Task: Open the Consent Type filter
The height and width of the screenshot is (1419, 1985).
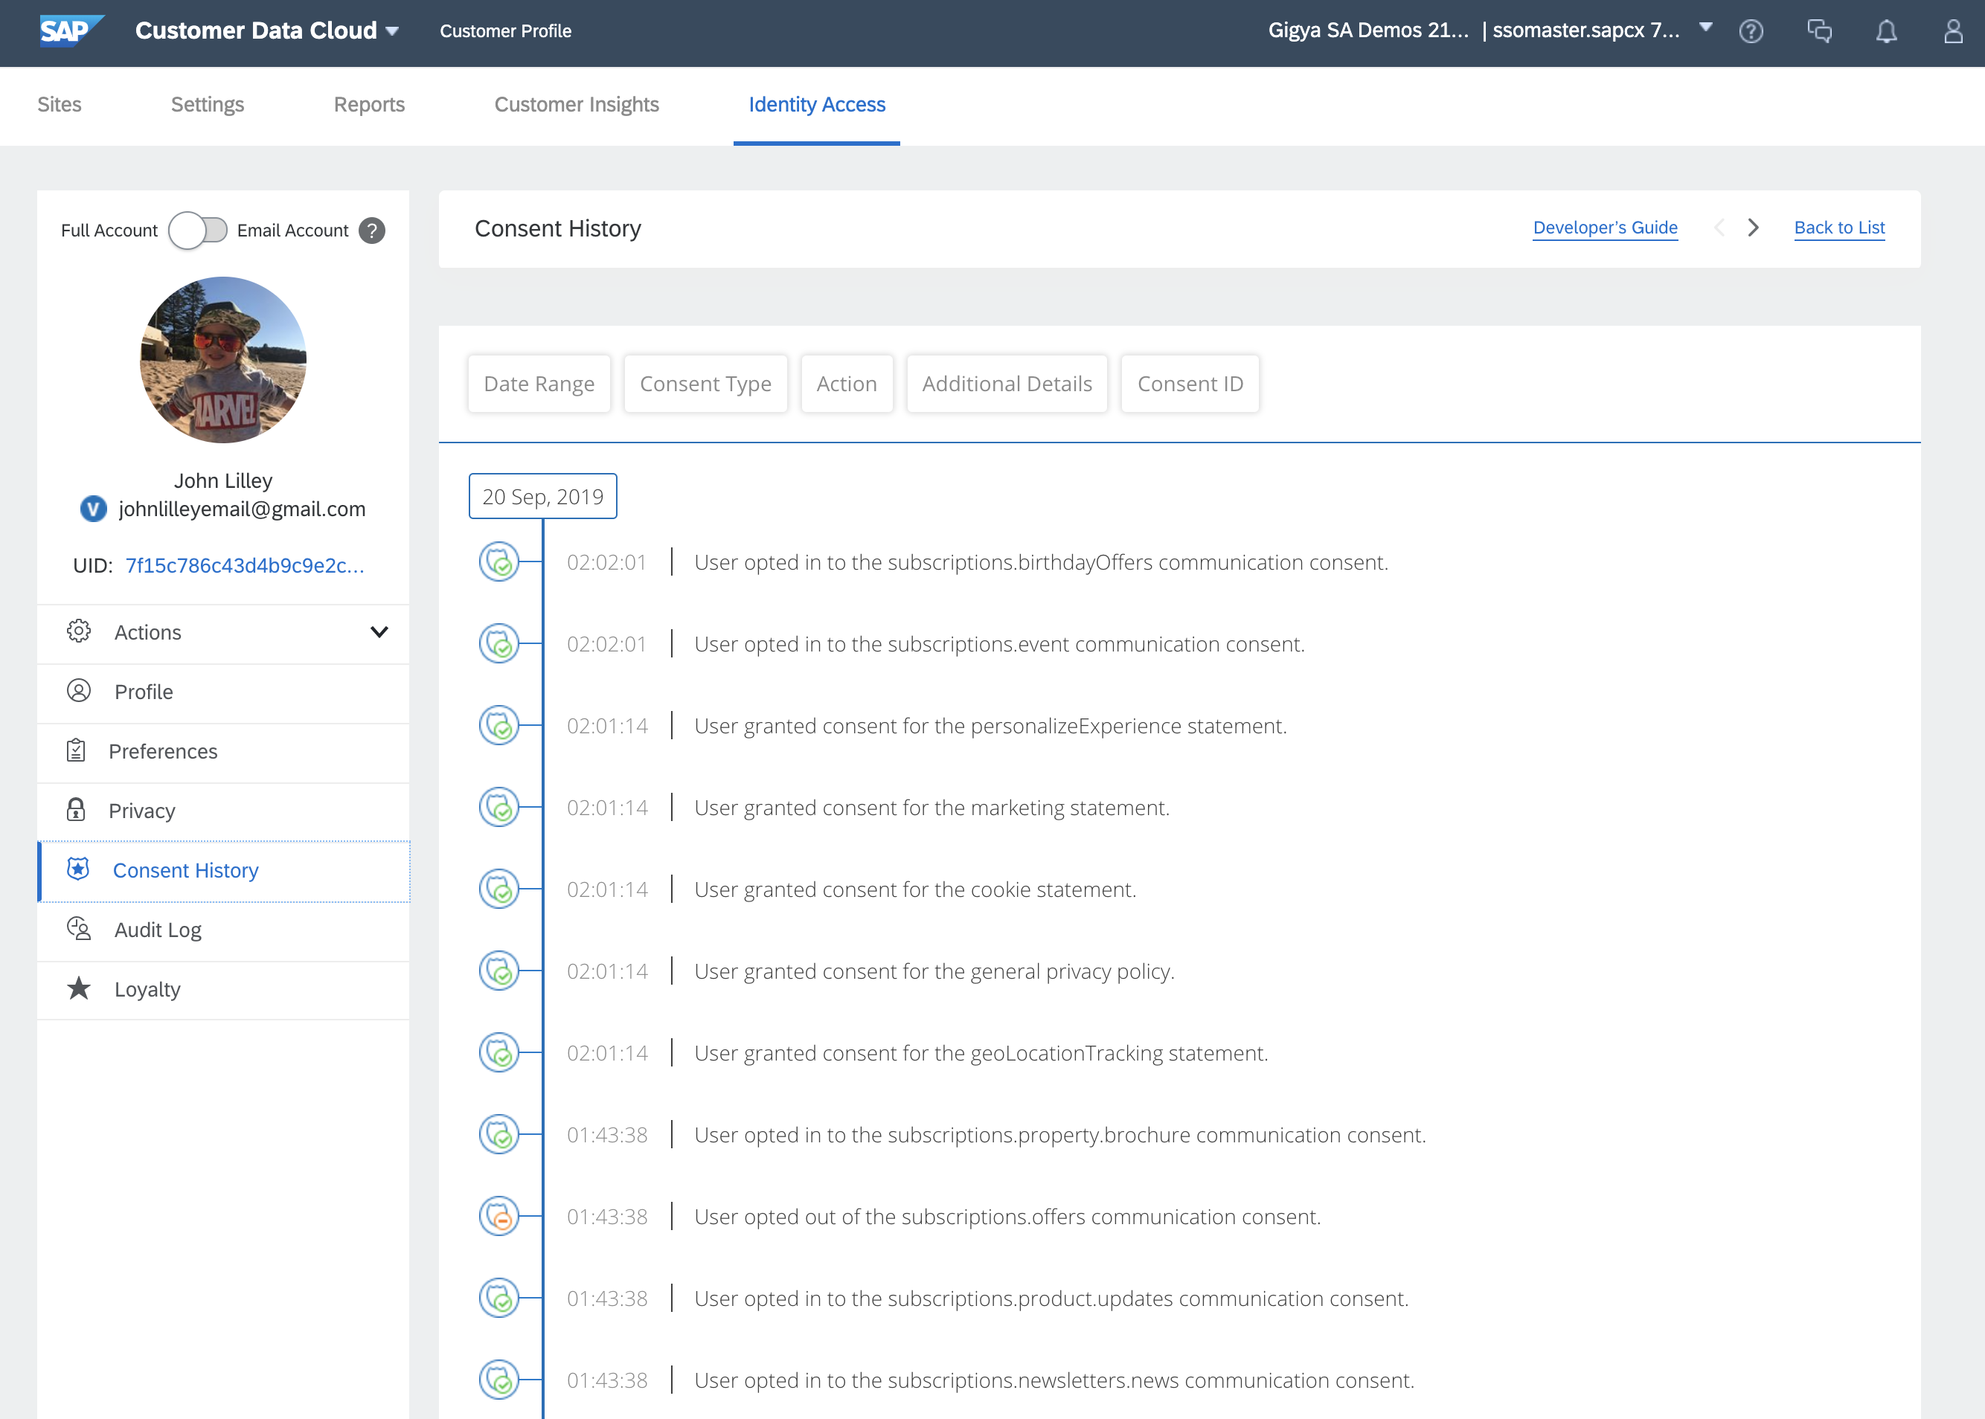Action: (x=705, y=384)
